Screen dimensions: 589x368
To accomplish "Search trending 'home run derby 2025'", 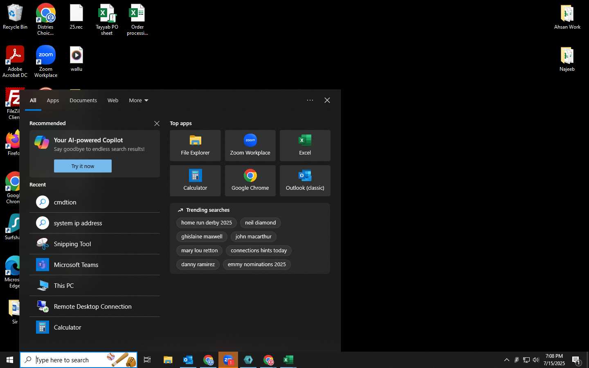I will coord(207,223).
